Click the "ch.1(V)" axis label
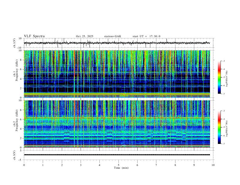Screen dimensions: 240x185 click(x=15, y=43)
